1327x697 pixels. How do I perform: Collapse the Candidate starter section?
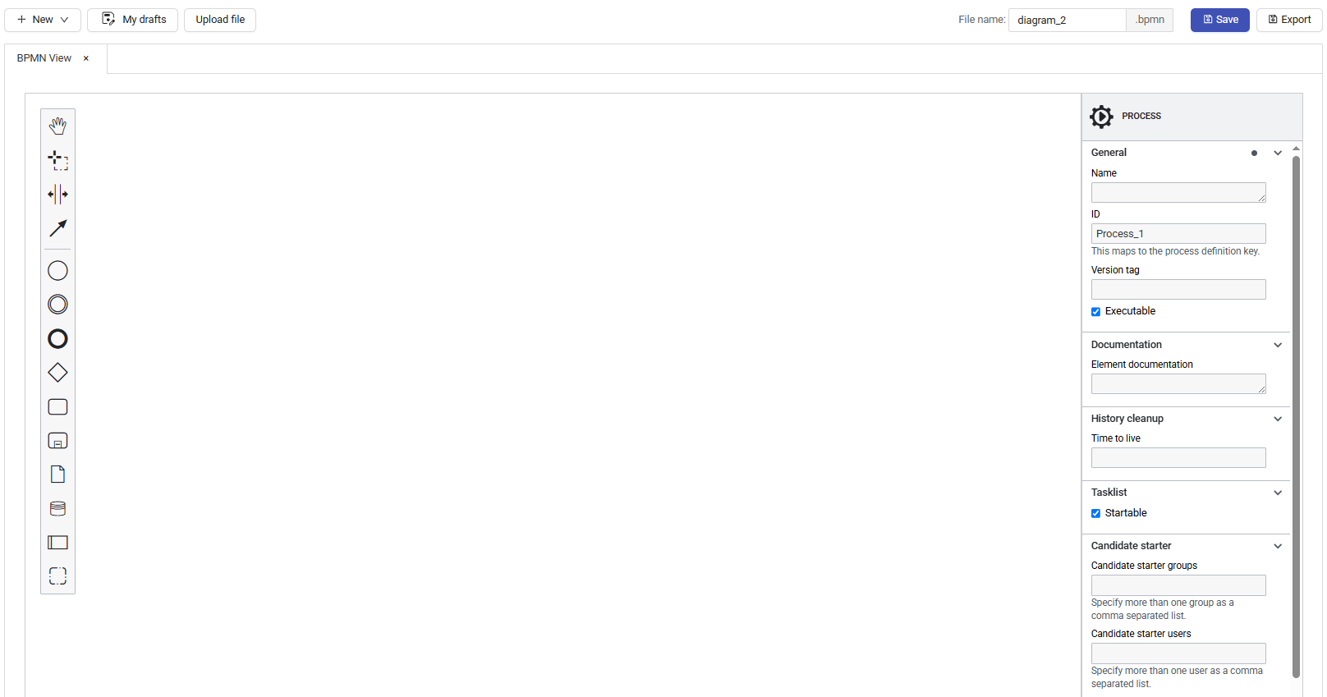(1277, 546)
